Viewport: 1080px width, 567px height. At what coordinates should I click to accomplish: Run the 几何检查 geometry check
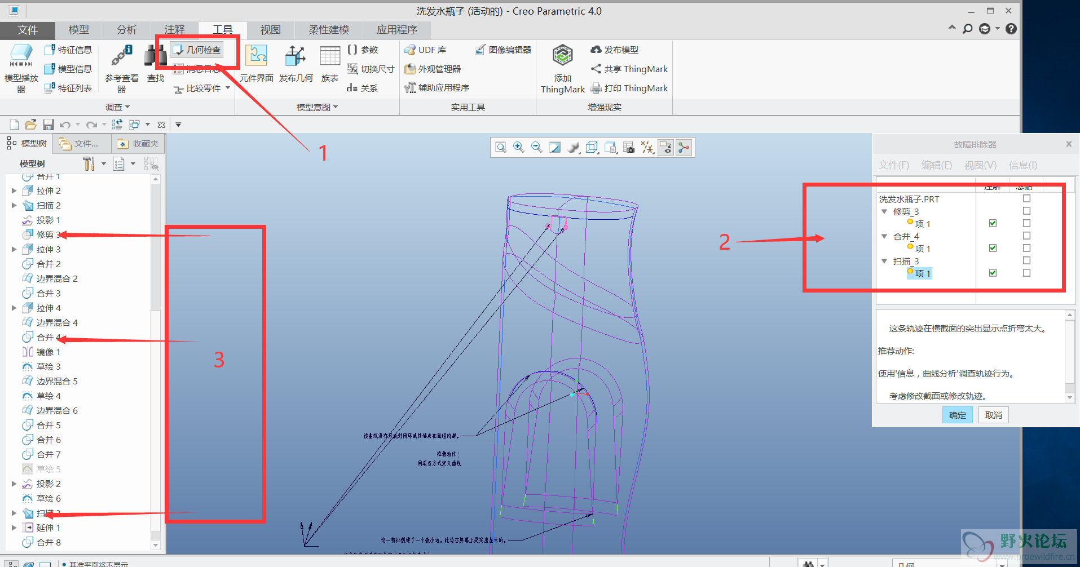pyautogui.click(x=197, y=50)
